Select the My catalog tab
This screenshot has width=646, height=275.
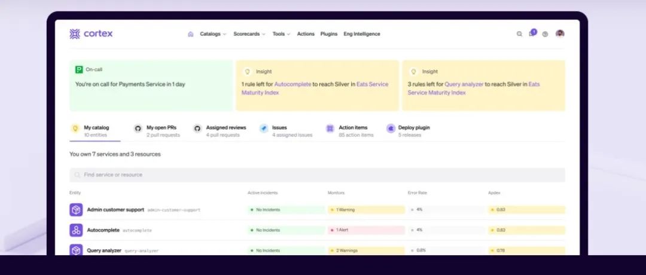[x=95, y=131]
